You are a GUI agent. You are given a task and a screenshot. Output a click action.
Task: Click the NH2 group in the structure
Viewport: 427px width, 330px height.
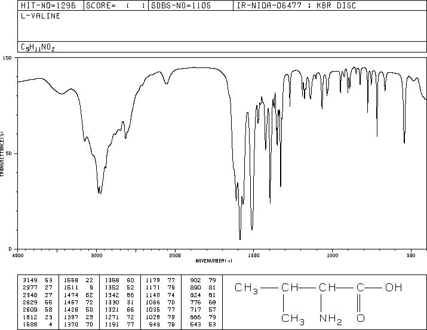(x=330, y=319)
